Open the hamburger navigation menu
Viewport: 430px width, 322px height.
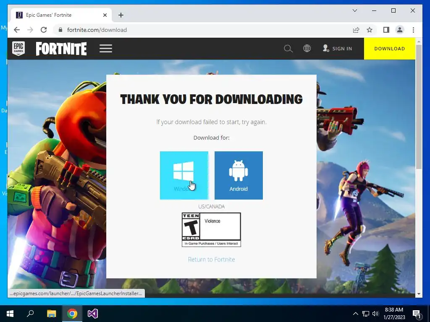106,49
